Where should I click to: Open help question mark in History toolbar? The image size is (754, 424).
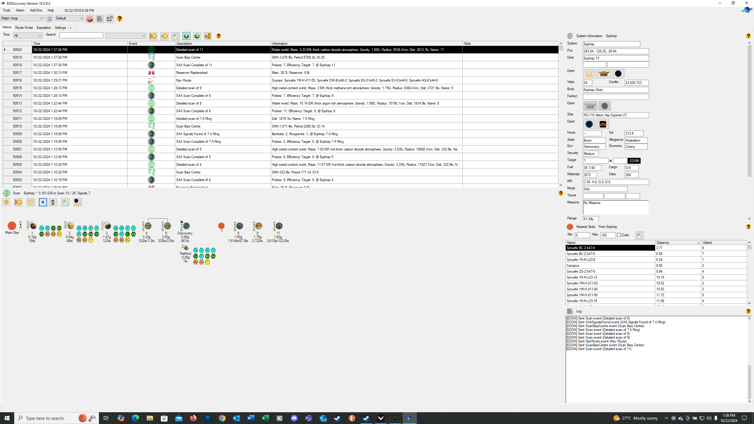(x=219, y=36)
